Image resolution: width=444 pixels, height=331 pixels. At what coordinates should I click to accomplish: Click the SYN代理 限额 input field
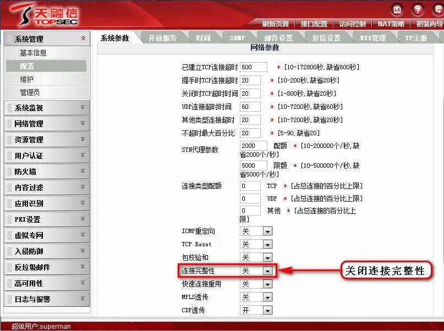point(254,165)
